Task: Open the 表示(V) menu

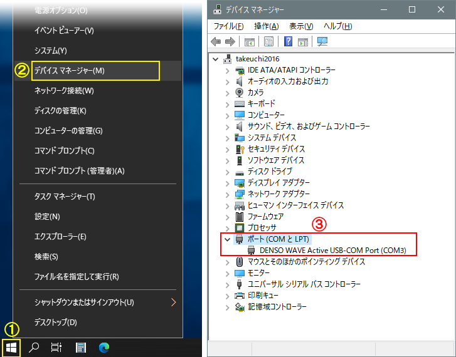Action: (x=301, y=26)
